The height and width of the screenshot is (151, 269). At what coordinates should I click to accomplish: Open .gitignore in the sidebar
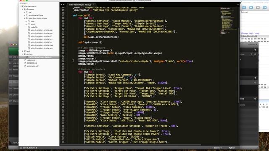pos(31,60)
